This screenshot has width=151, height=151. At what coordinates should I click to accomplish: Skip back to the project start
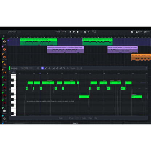[x=70, y=32]
